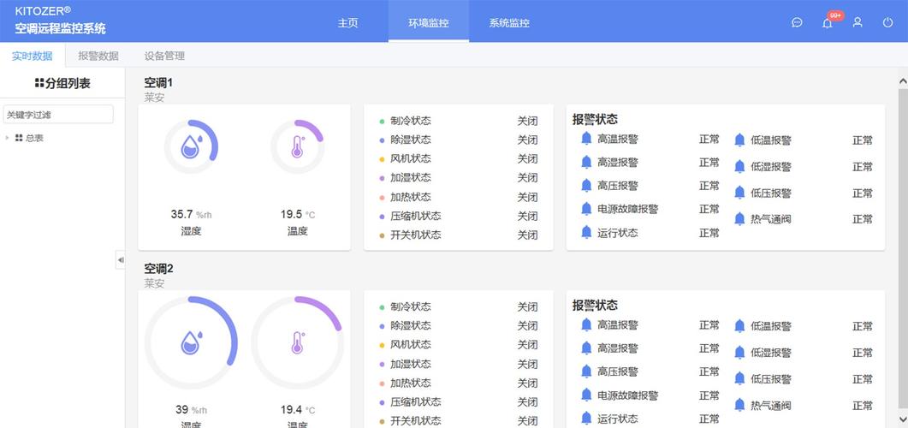Image resolution: width=908 pixels, height=428 pixels.
Task: Expand the 总表 tree node arrow
Action: click(x=8, y=138)
